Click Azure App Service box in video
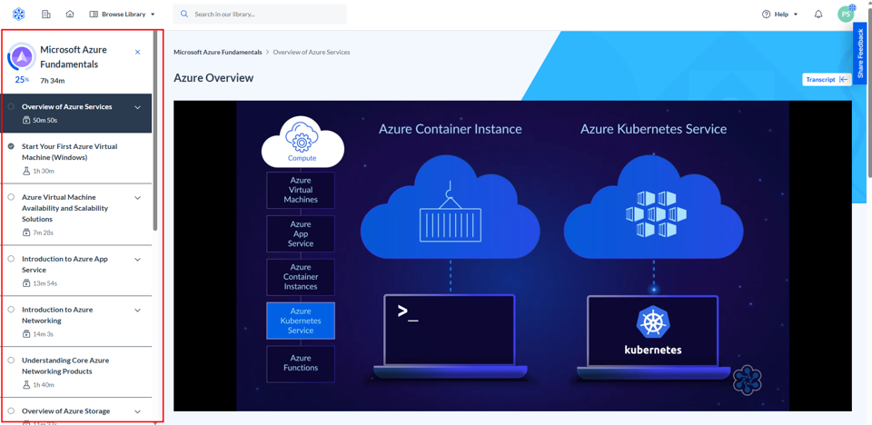Screen dimensions: 872x425 click(x=301, y=233)
